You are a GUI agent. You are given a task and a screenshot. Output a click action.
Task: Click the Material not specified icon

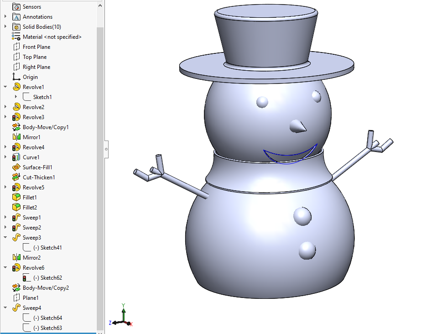[x=16, y=37]
